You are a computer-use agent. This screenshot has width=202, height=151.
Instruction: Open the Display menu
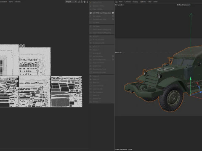pos(135,2)
